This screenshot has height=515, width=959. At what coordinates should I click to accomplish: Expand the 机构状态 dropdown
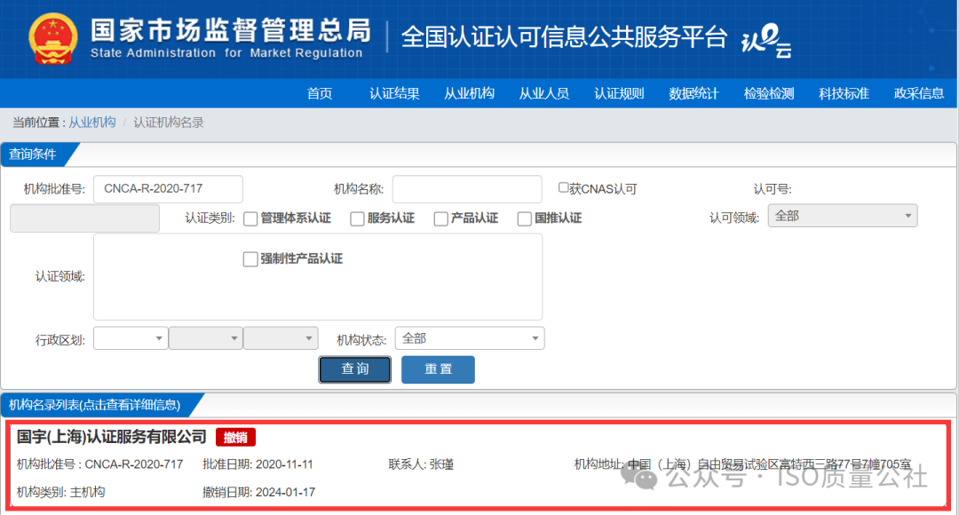[469, 337]
